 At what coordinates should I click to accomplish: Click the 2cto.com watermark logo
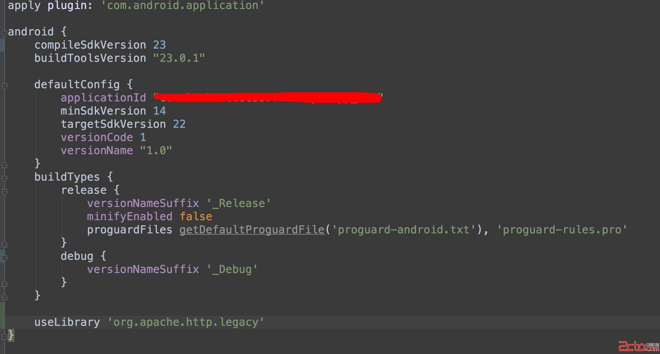click(x=638, y=346)
